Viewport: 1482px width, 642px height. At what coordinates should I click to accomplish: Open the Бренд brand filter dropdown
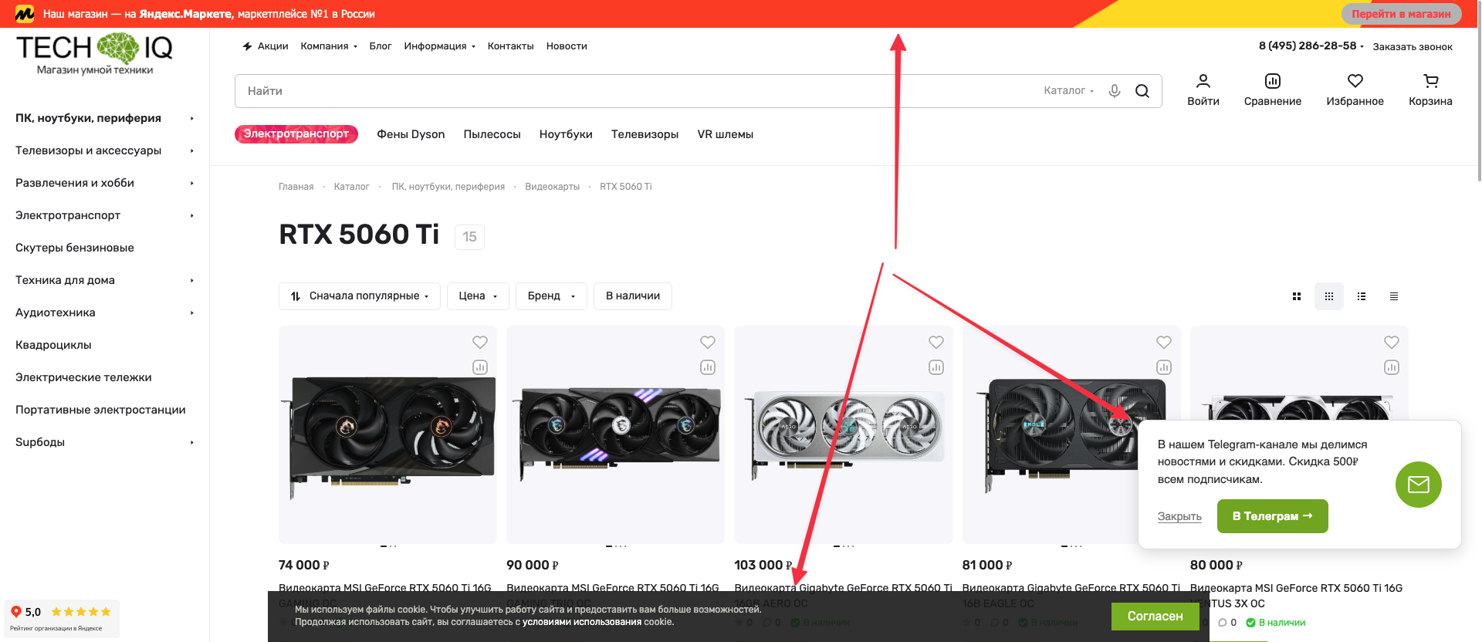coord(551,296)
